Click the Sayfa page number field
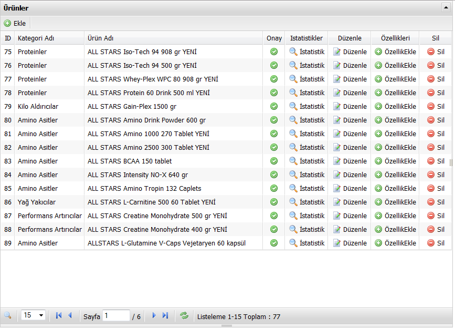This screenshot has width=455, height=328. 116,315
